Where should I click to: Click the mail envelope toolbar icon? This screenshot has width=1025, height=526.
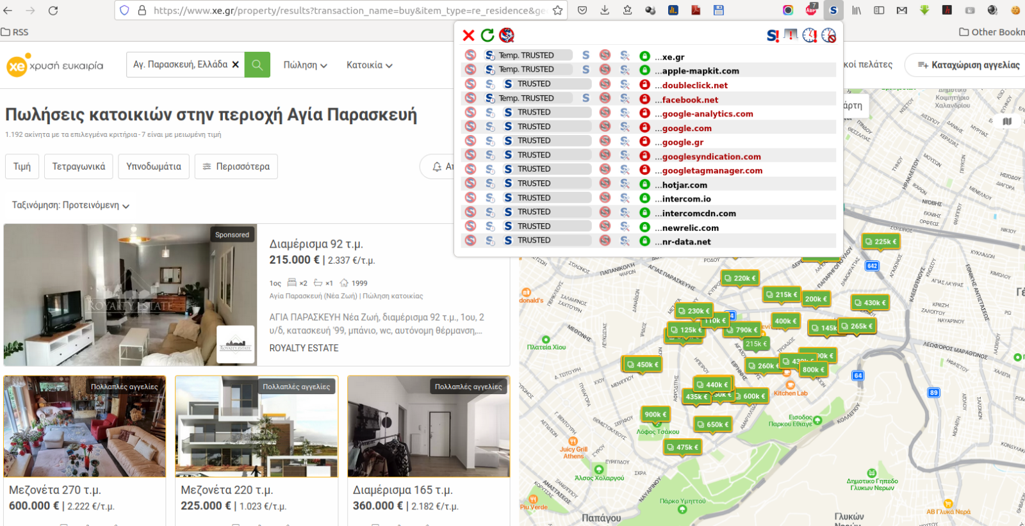pos(901,10)
